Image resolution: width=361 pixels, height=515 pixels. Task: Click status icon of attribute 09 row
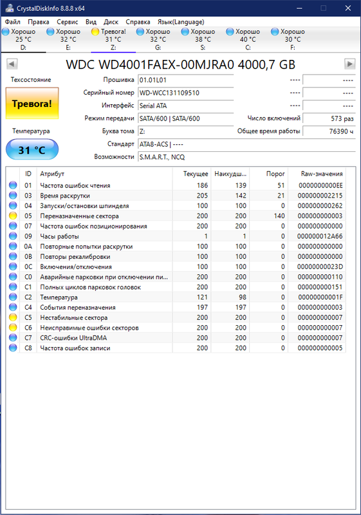coord(13,236)
